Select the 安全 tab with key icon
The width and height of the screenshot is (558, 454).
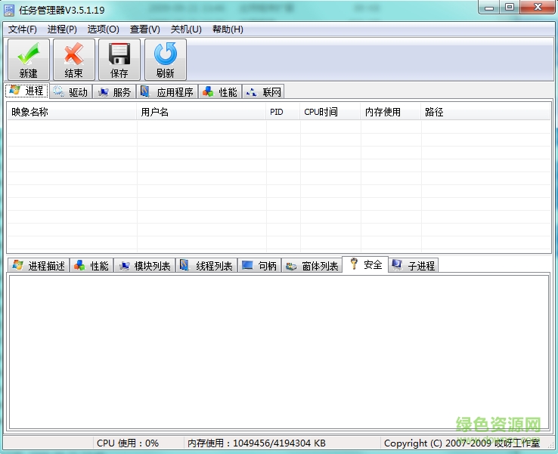pos(365,264)
